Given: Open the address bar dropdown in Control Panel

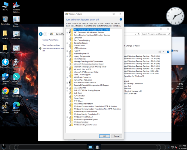Looking at the screenshot, I should coord(135,34).
